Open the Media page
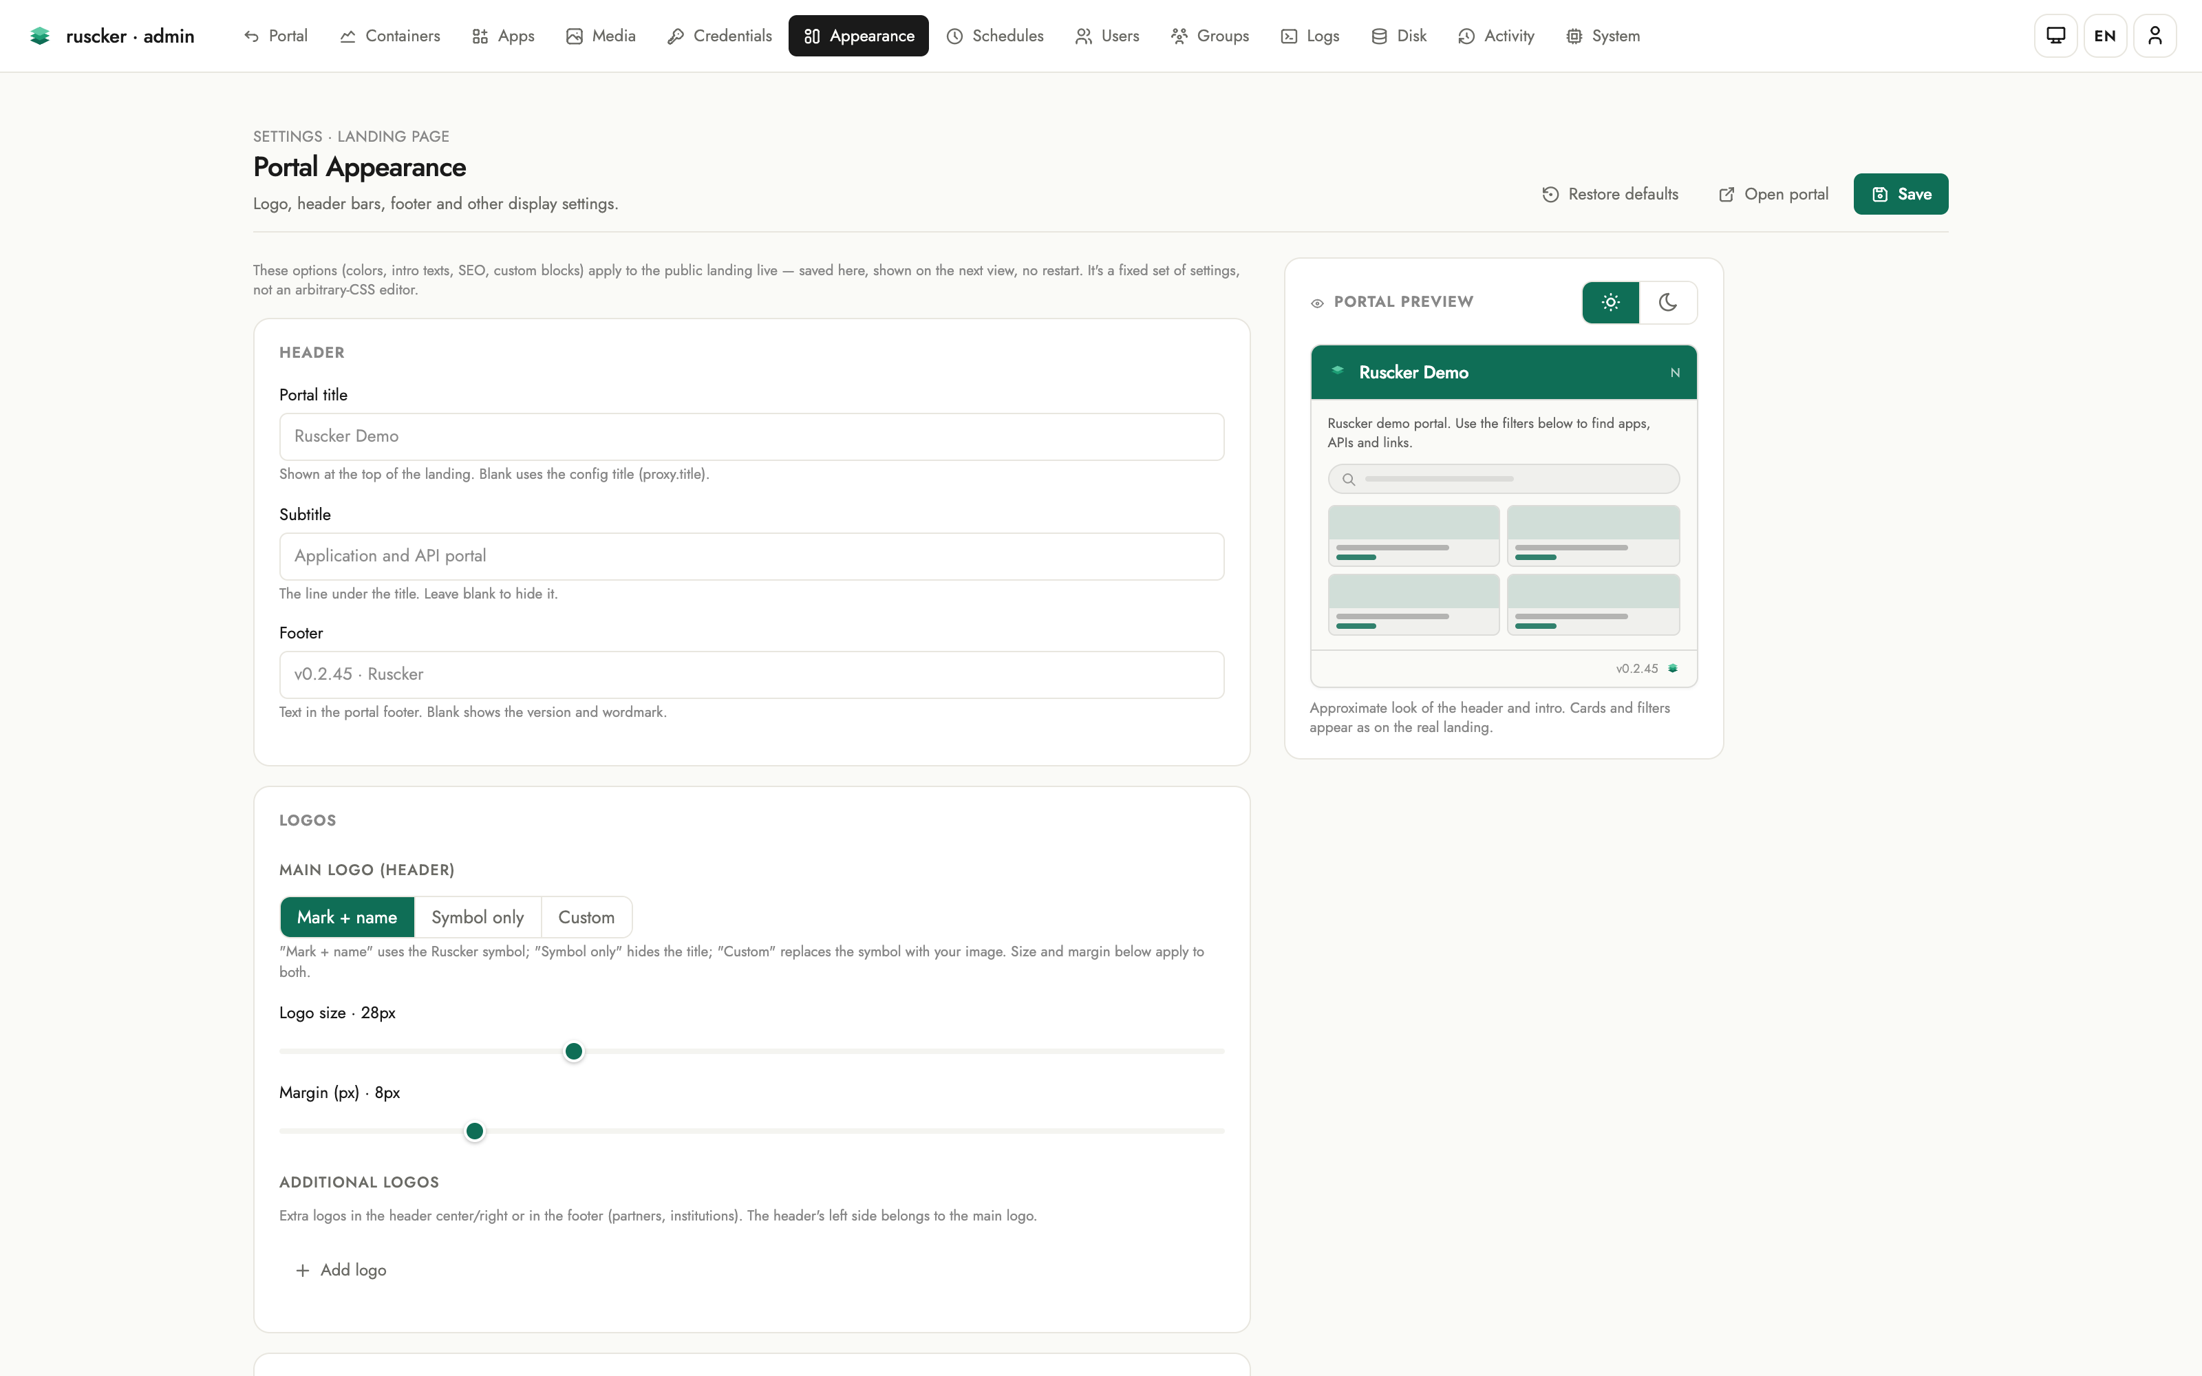The height and width of the screenshot is (1376, 2202). [601, 36]
